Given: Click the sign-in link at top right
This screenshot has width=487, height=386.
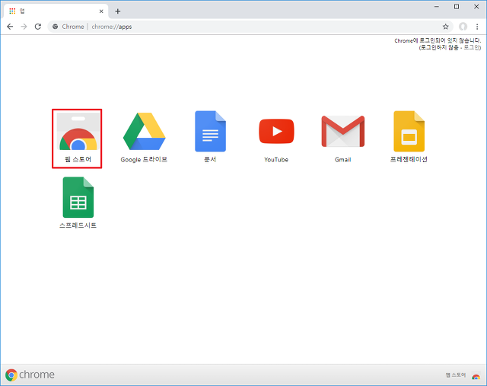Looking at the screenshot, I should tap(472, 47).
